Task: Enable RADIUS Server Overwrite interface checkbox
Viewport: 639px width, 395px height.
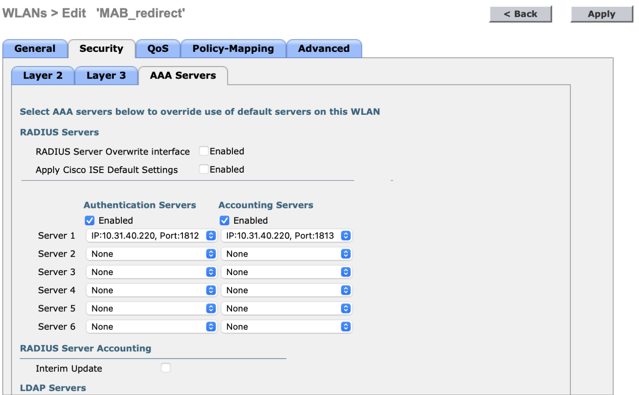Action: point(204,151)
